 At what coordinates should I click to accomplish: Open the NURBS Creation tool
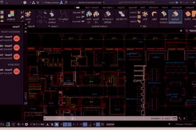point(164,17)
